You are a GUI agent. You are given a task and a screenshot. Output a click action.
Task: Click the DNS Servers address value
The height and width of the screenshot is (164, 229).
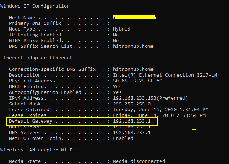[x=132, y=133]
